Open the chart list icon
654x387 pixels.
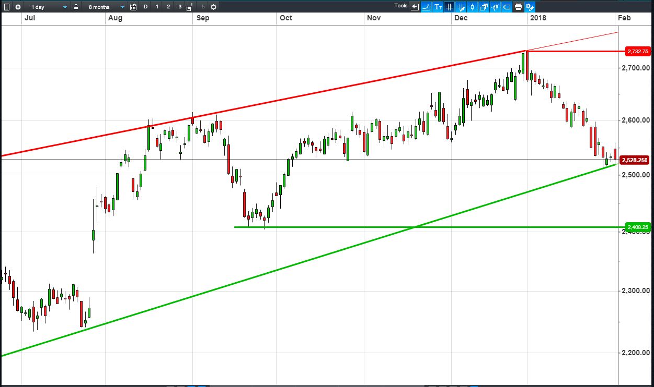[6, 7]
